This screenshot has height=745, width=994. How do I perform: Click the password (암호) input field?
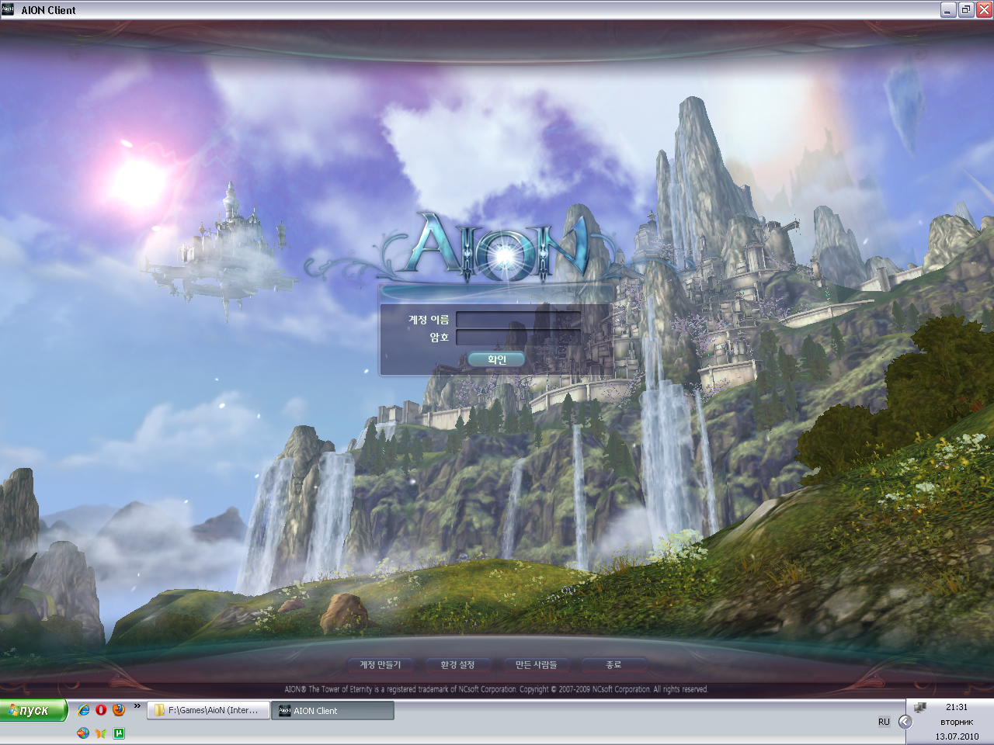click(518, 338)
